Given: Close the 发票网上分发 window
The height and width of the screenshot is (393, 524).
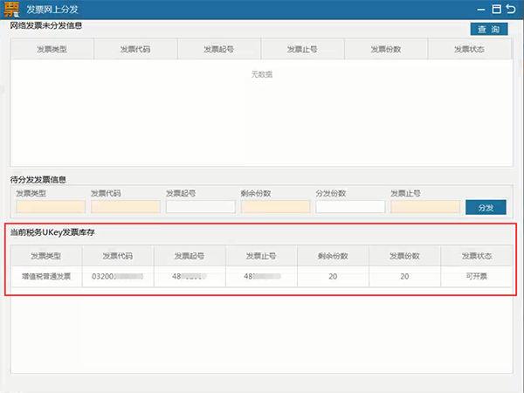Looking at the screenshot, I should (x=512, y=9).
